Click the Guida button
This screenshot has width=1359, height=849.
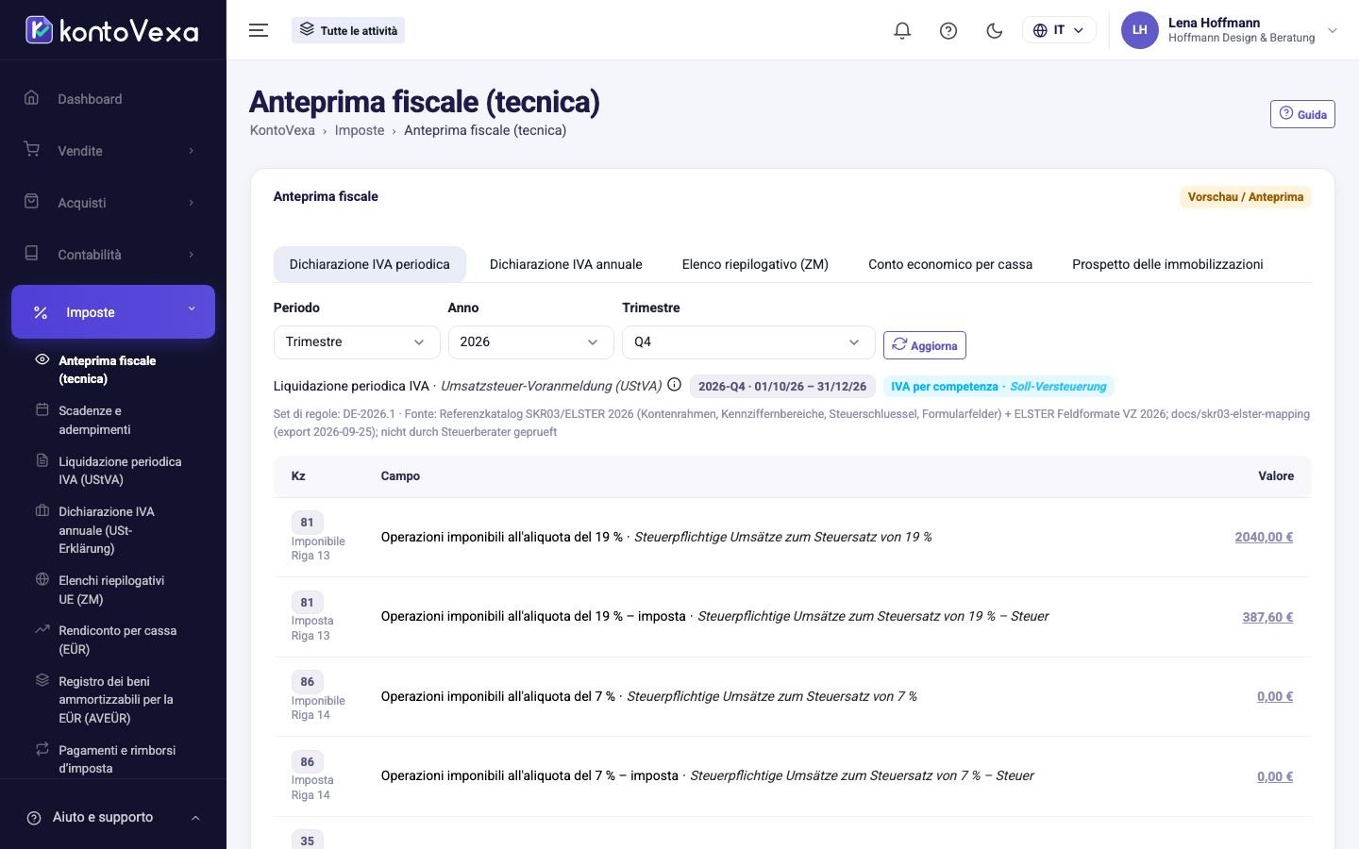1302,114
